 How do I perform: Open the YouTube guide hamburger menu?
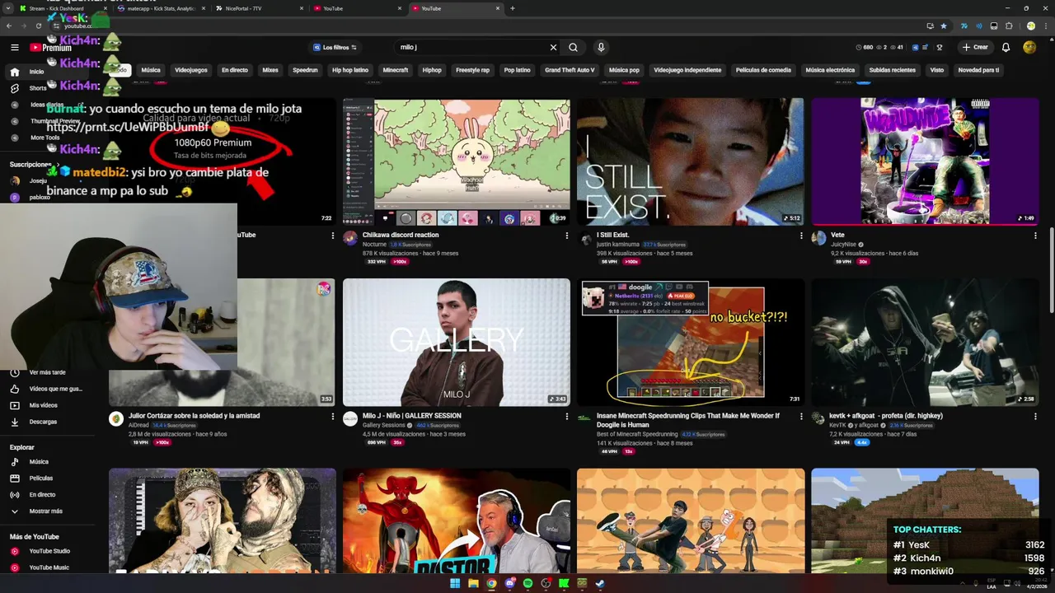tap(14, 47)
